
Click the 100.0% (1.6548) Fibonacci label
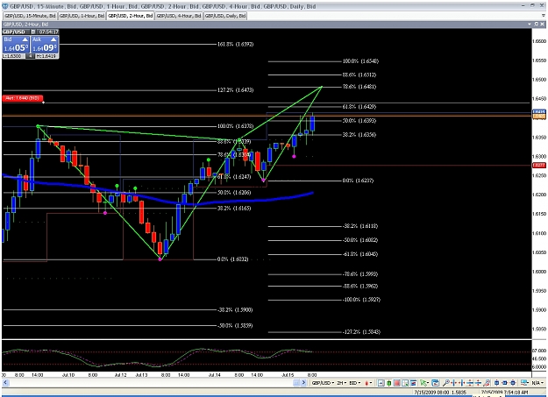point(360,61)
